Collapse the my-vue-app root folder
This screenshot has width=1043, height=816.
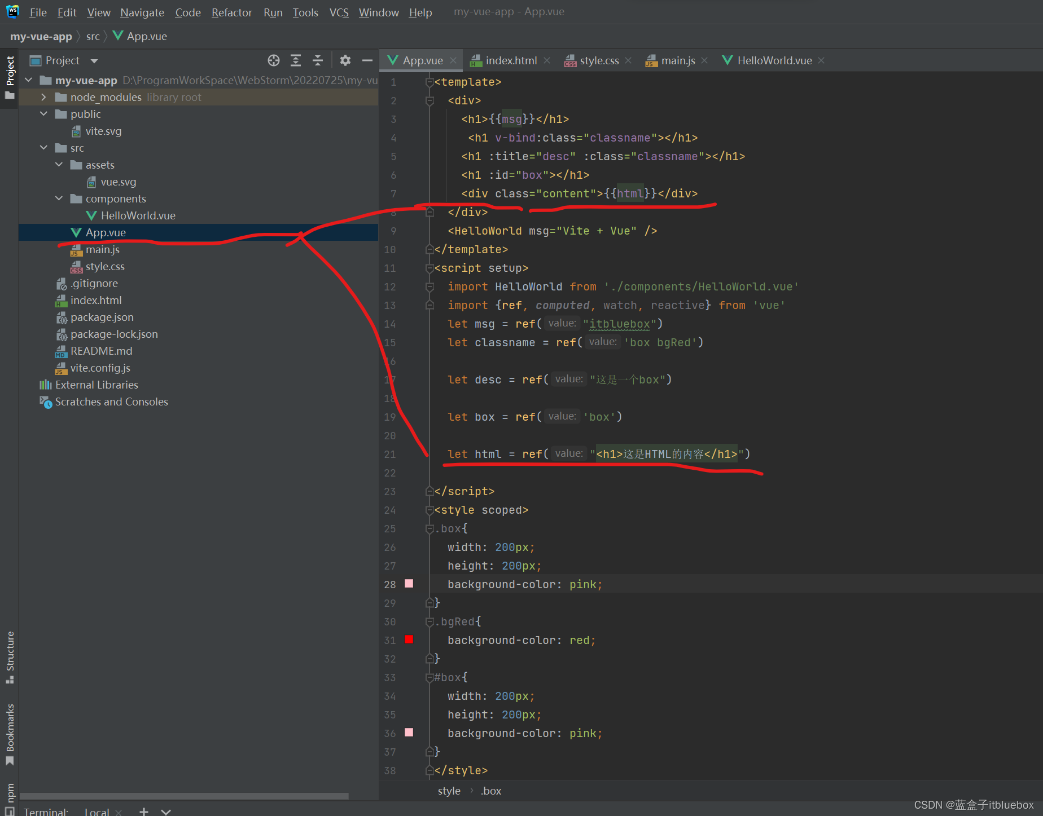[x=29, y=80]
